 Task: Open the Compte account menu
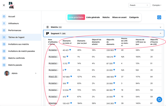157,5
